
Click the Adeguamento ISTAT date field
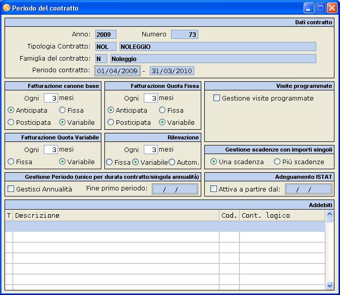(309, 189)
